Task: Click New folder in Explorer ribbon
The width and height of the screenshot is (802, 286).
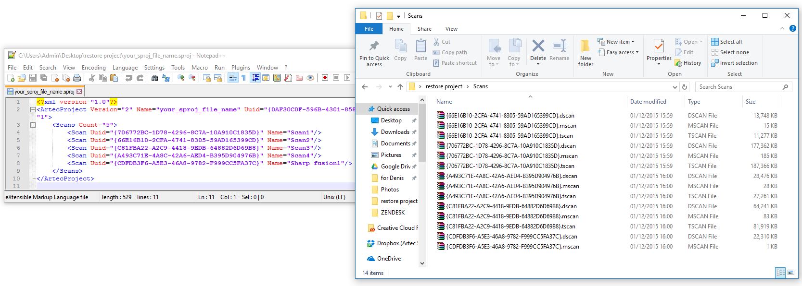Action: coord(586,53)
